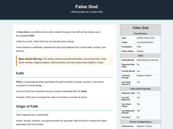Click the 'Major Spoiler Warning:' bold text
This screenshot has width=173, height=129.
click(x=30, y=59)
